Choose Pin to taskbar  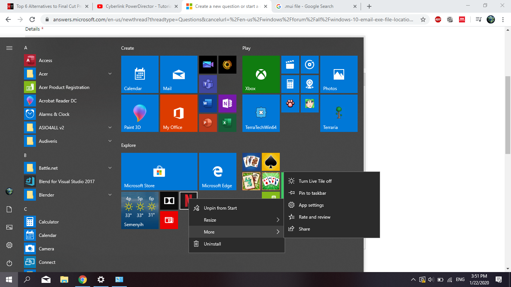tap(332, 193)
